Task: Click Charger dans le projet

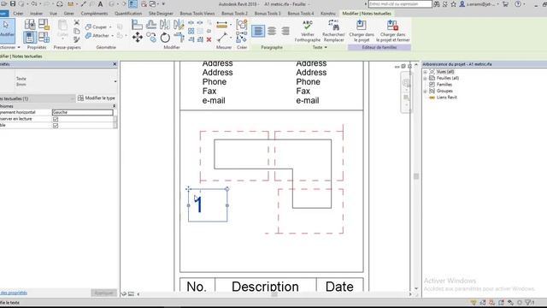Action: coord(362,31)
